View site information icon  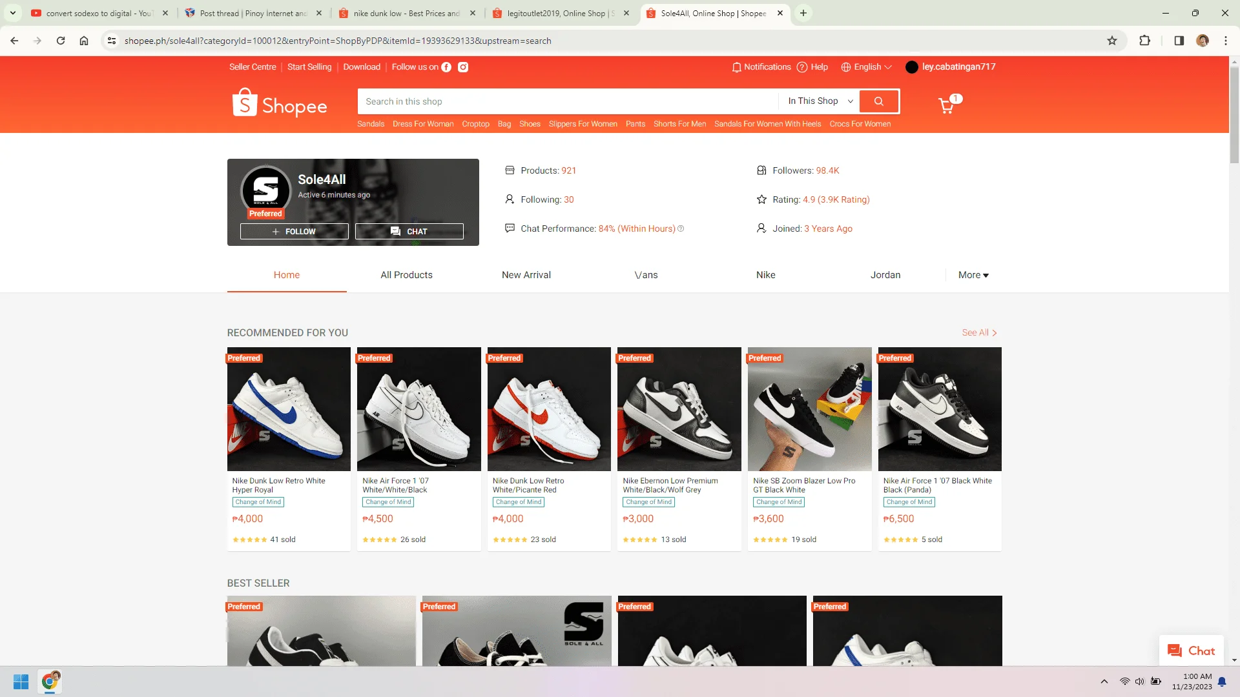[x=112, y=41]
